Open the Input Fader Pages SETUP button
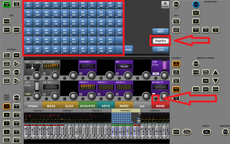This screenshot has width=230, height=144. point(16,98)
